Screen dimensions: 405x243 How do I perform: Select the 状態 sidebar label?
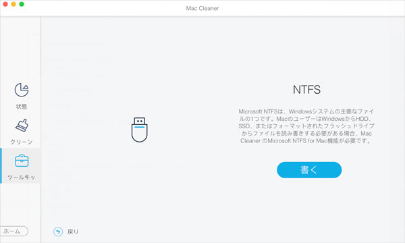pos(22,107)
